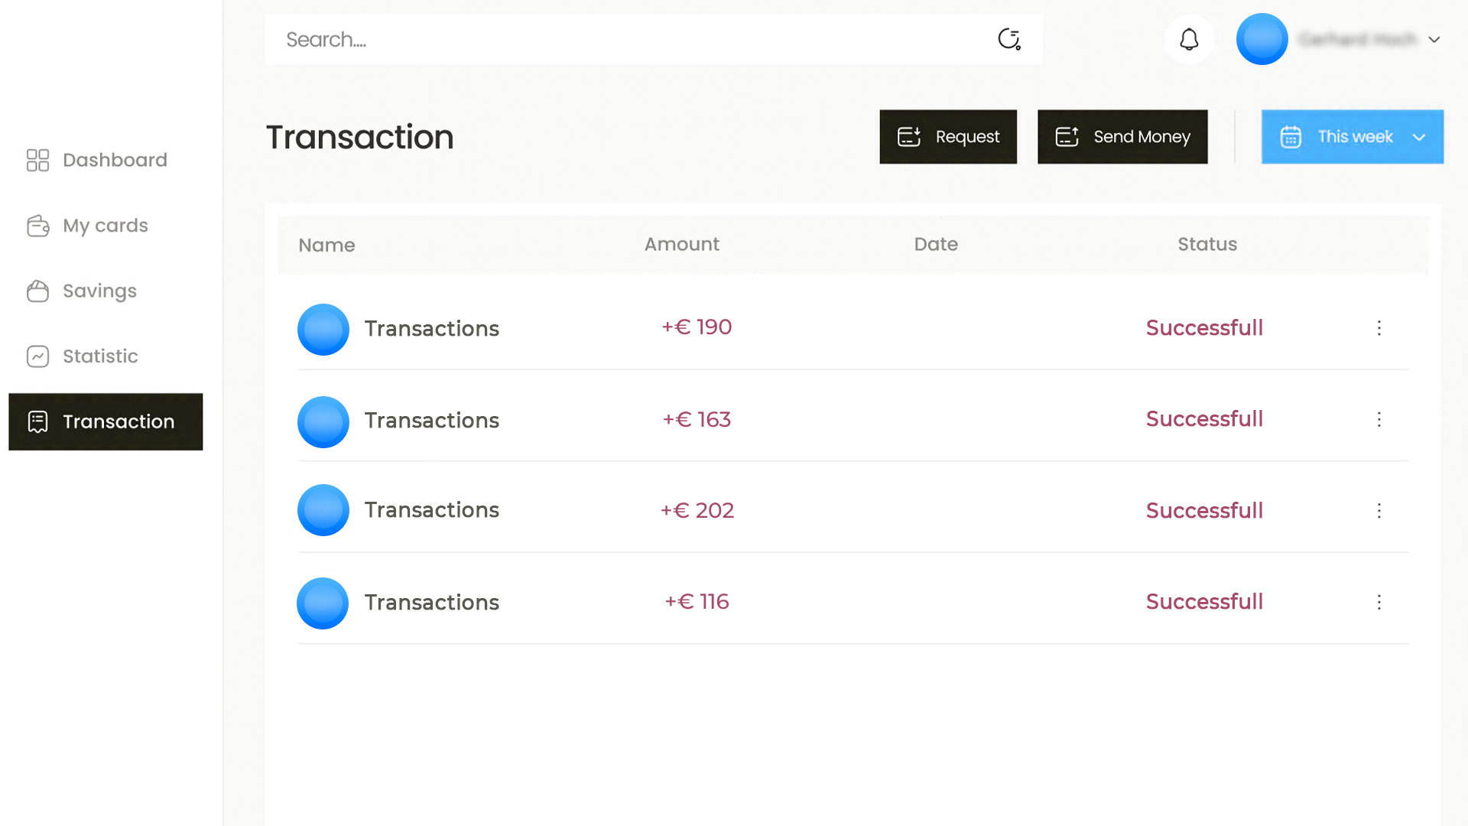1468x826 pixels.
Task: Select Transaction sidebar item
Action: point(106,421)
